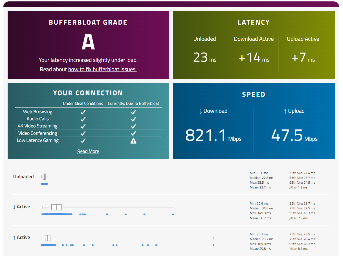Click the warning icon for Low Latency Gaming
Viewport: 343px width, 256px height.
133,140
